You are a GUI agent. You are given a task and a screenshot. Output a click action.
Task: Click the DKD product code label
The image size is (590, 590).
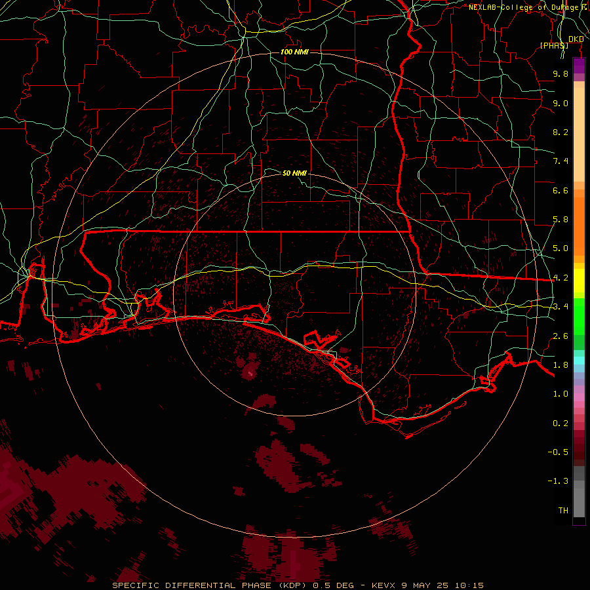[576, 39]
